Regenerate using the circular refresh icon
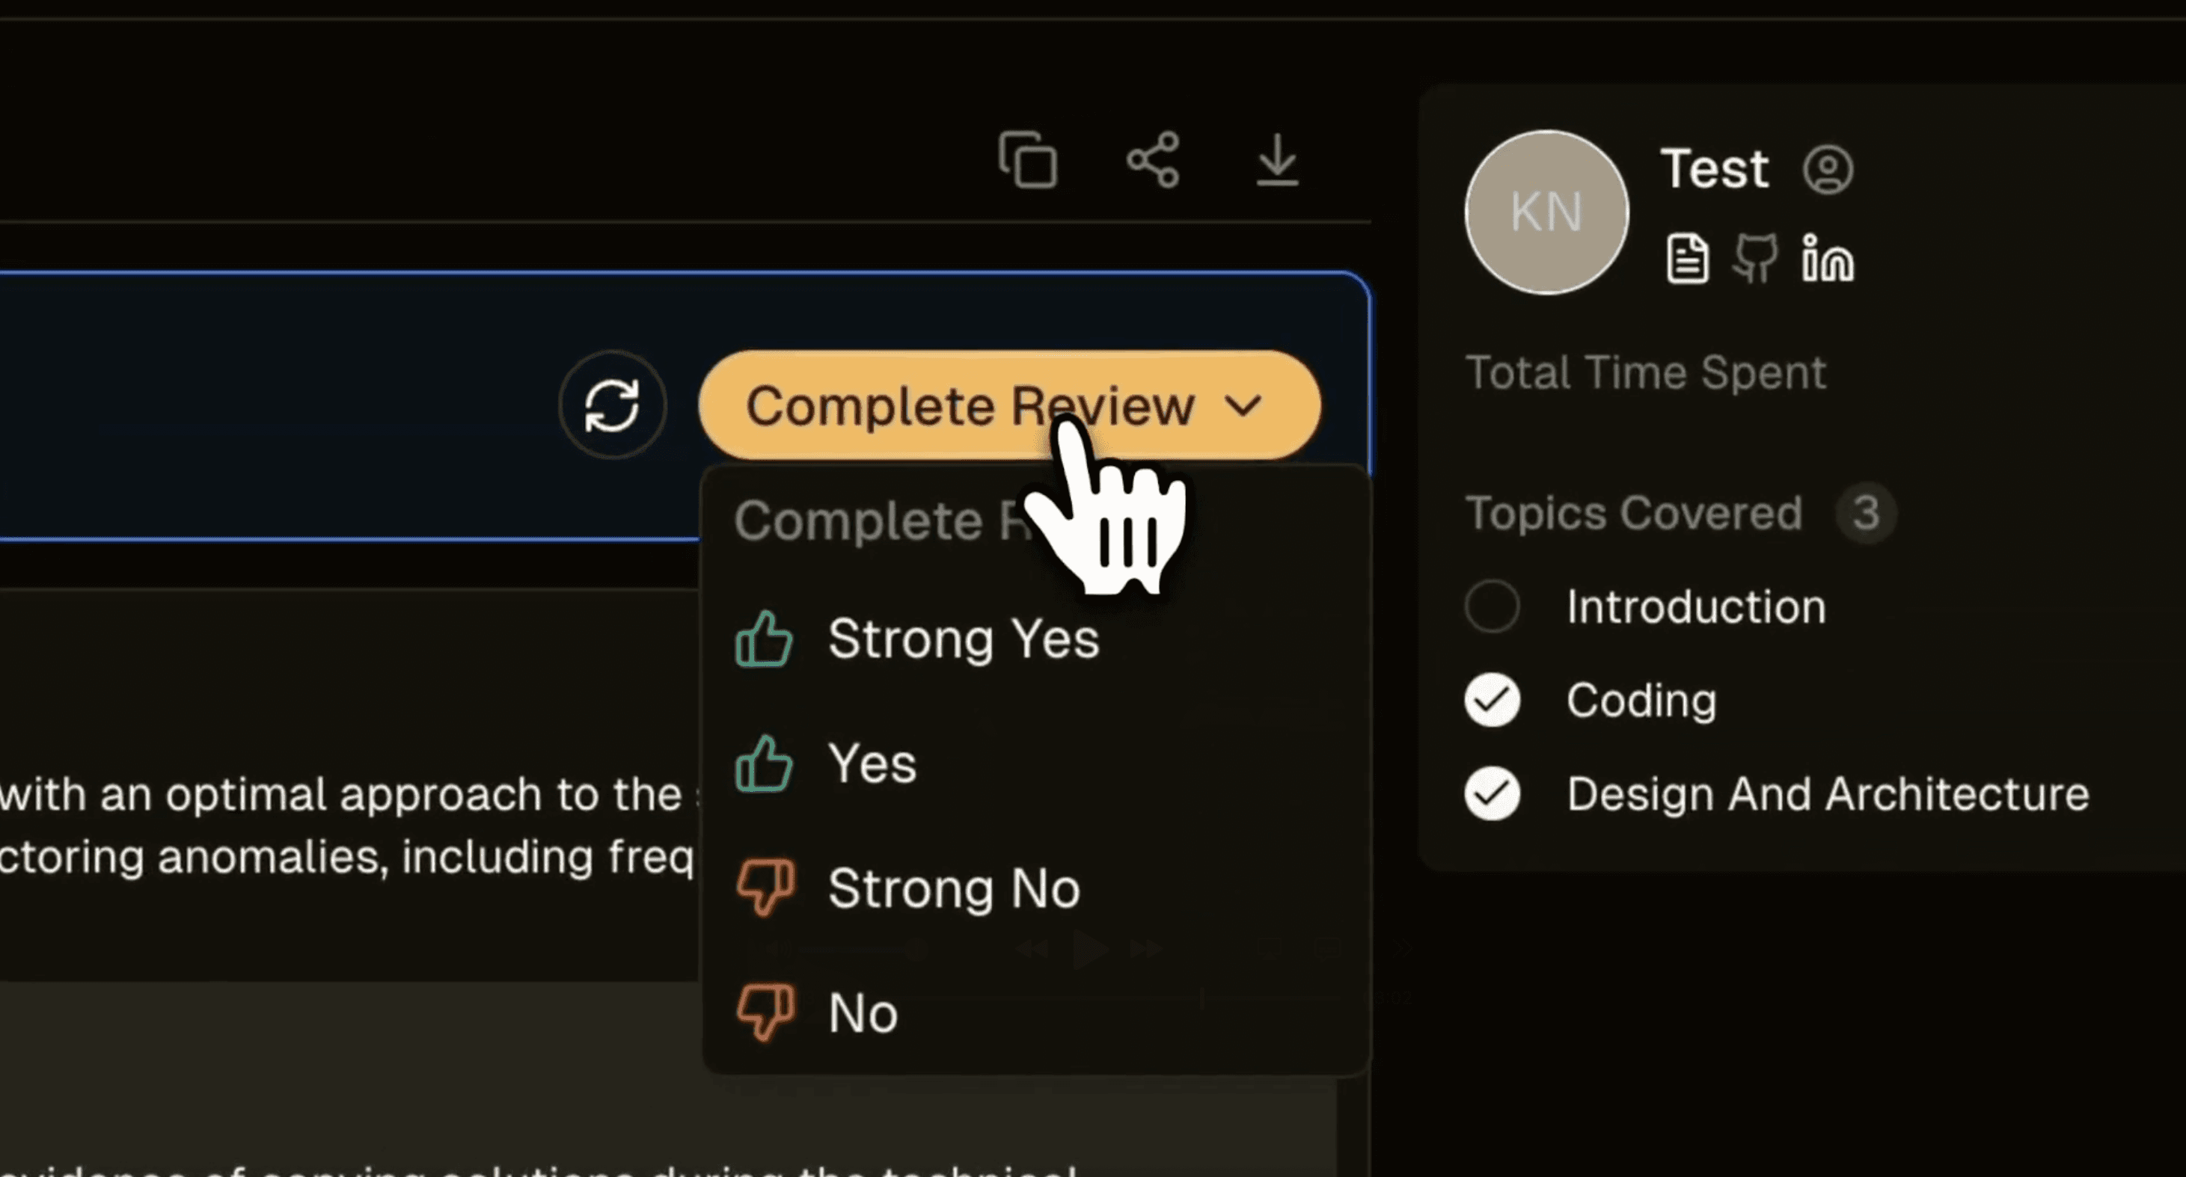2186x1177 pixels. tap(613, 405)
